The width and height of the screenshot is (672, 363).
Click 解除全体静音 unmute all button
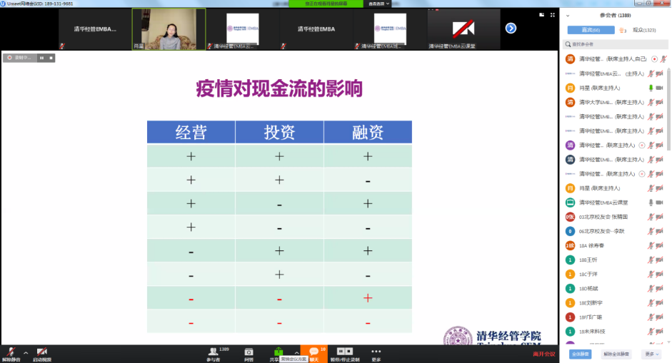click(616, 354)
